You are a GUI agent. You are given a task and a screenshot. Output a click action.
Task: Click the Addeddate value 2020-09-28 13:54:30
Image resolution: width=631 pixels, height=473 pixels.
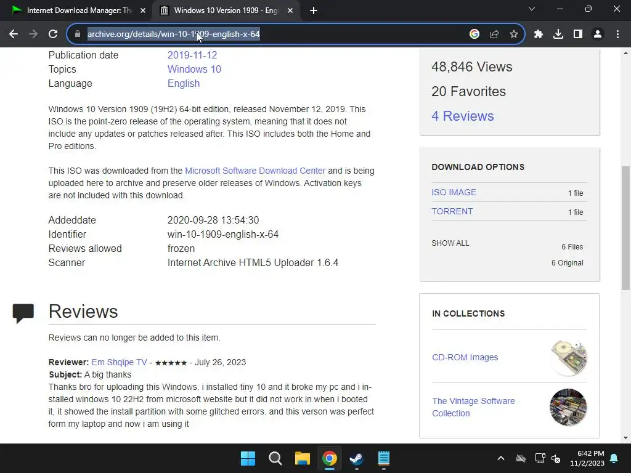click(x=213, y=220)
